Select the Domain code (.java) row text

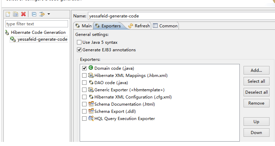click(x=114, y=68)
